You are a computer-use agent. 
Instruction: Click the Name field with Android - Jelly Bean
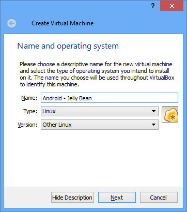[x=110, y=98]
